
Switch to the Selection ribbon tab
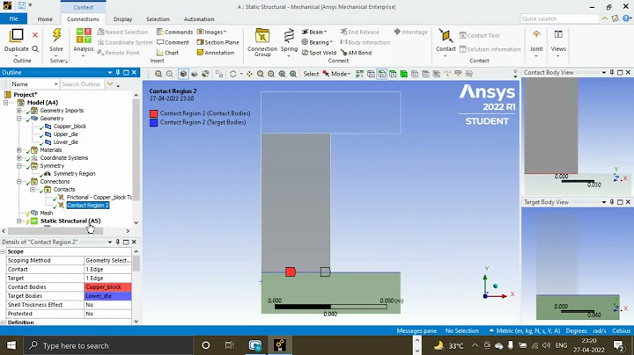pyautogui.click(x=158, y=19)
